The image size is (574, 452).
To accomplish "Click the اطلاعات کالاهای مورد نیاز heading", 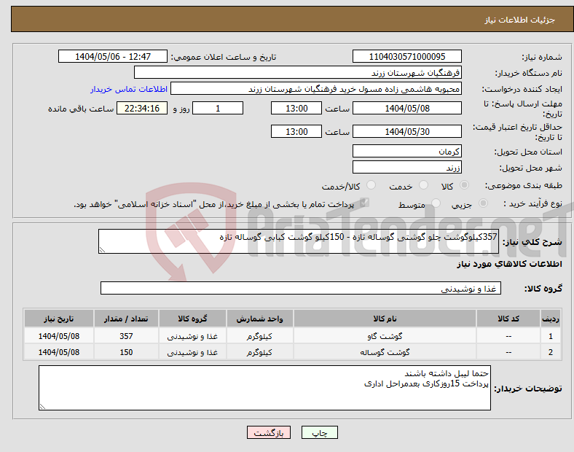I will [x=509, y=264].
